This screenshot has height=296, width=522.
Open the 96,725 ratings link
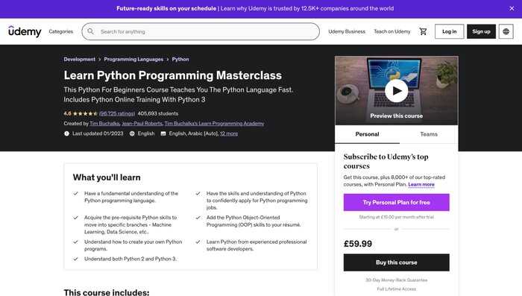coord(117,113)
